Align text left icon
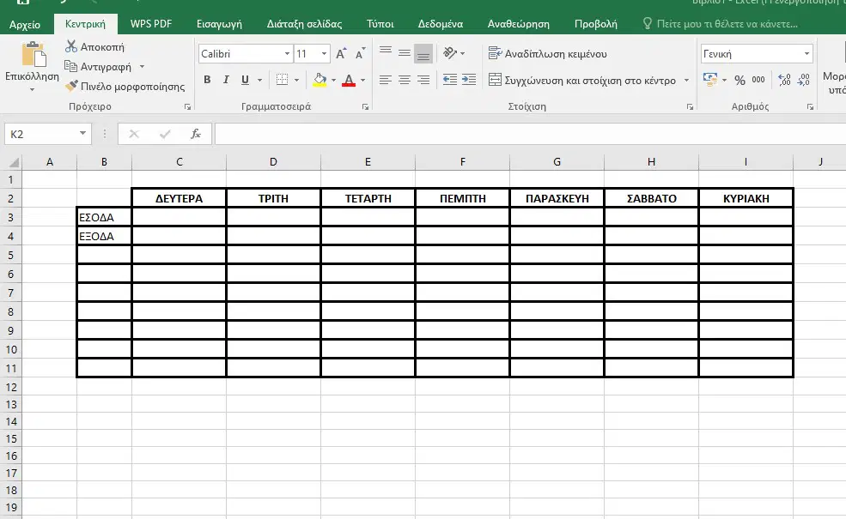Viewport: 846px width, 519px height. (x=386, y=80)
